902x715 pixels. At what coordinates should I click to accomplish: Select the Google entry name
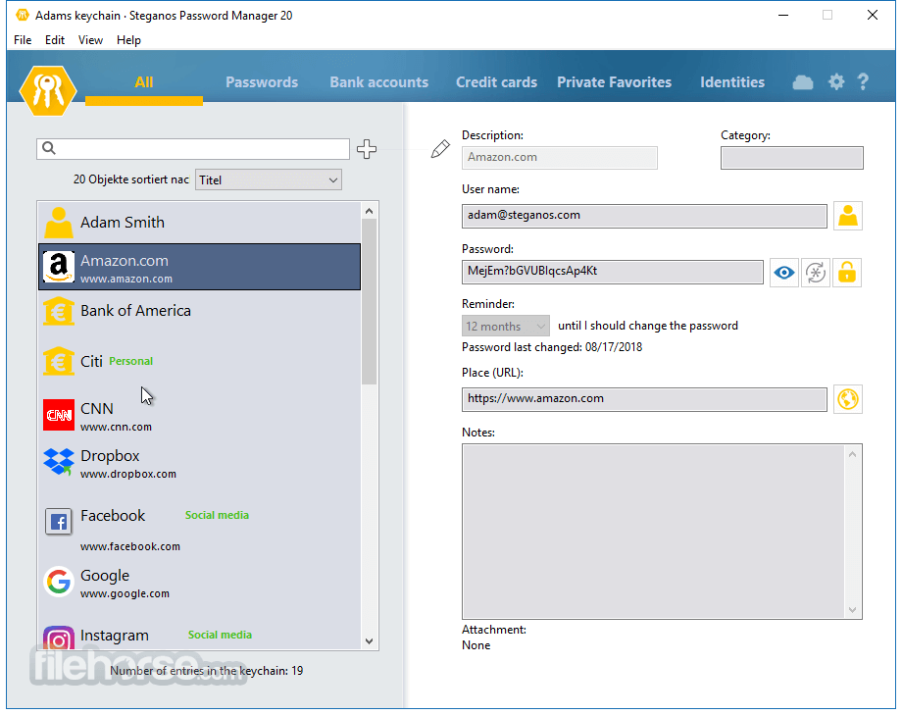(x=105, y=576)
